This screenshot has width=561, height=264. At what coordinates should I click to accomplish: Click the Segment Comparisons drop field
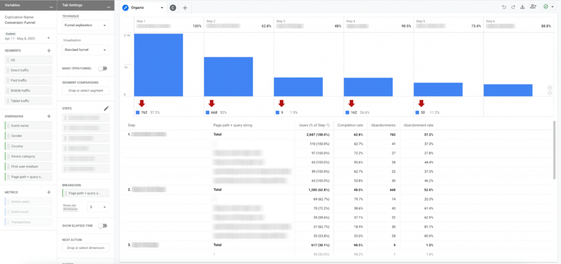tap(86, 91)
